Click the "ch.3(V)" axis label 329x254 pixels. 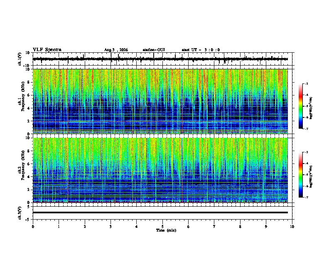click(x=20, y=213)
